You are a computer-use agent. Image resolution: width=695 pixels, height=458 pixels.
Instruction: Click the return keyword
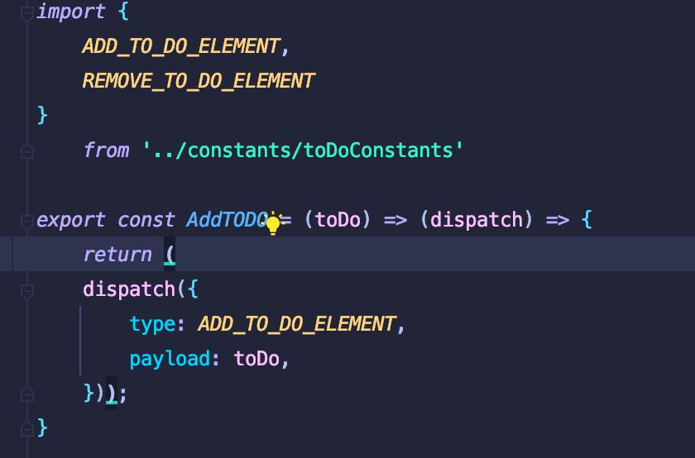[117, 255]
